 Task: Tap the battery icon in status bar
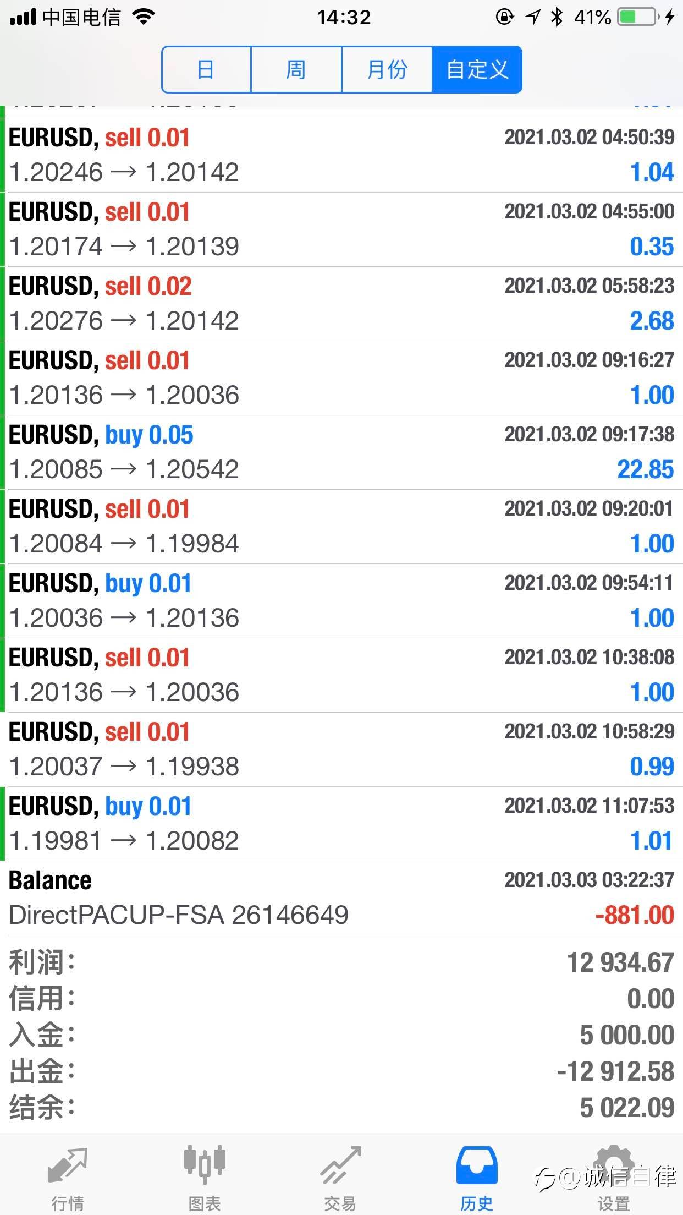click(638, 18)
